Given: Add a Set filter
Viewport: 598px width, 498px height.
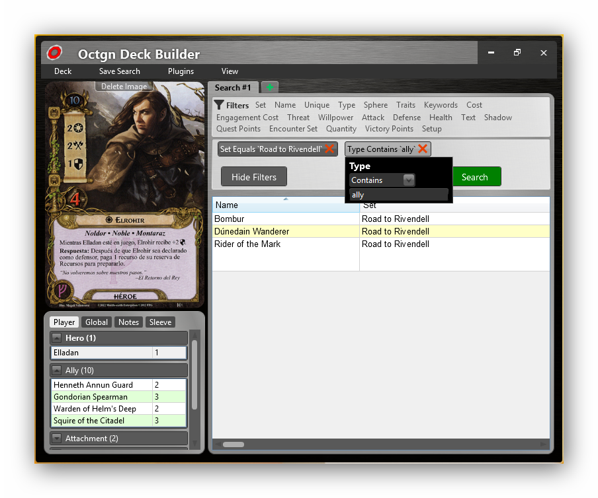Looking at the screenshot, I should tap(261, 105).
